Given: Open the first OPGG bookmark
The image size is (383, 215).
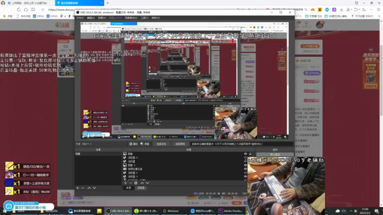Looking at the screenshot, I should click(39, 16).
